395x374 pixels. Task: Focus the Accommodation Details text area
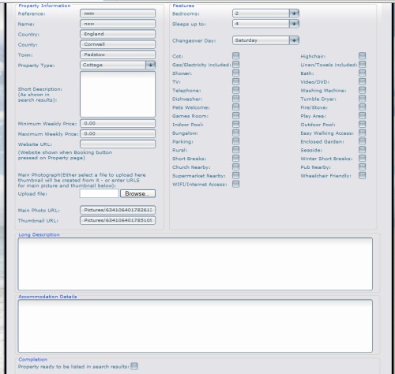click(x=195, y=326)
